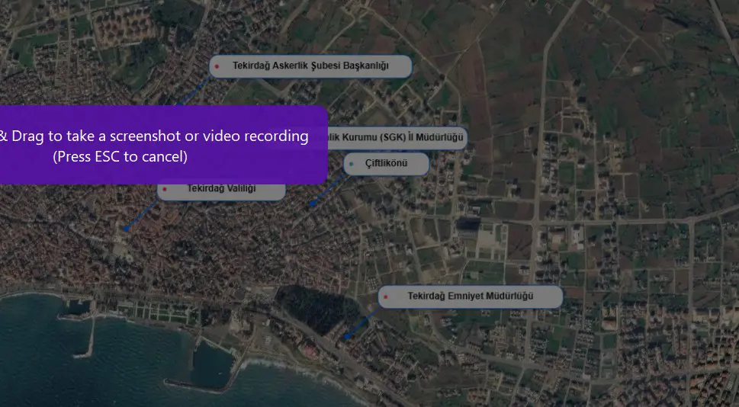Click red dot in Tekirdağ Valiliği label
The width and height of the screenshot is (739, 407).
click(165, 189)
